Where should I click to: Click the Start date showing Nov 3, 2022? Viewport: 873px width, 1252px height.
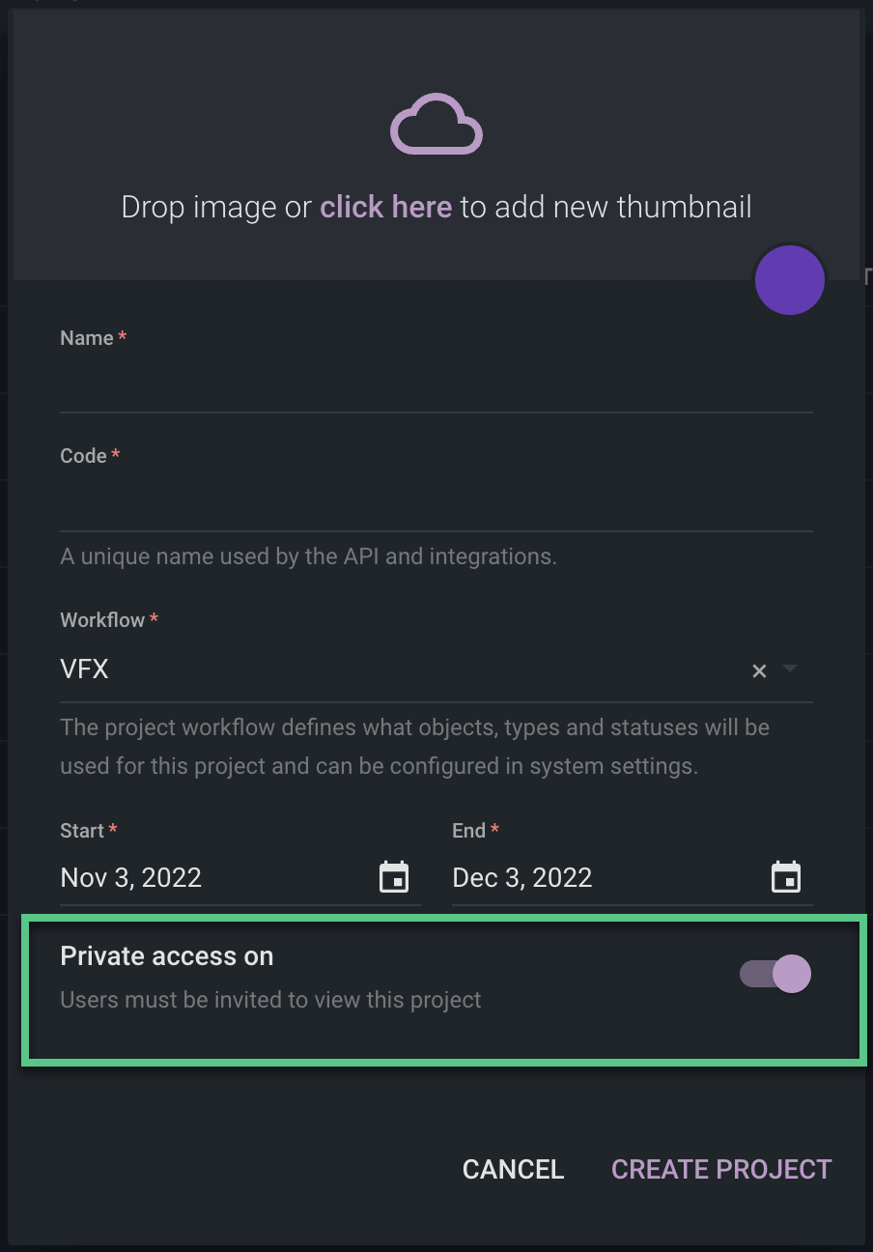click(x=130, y=877)
